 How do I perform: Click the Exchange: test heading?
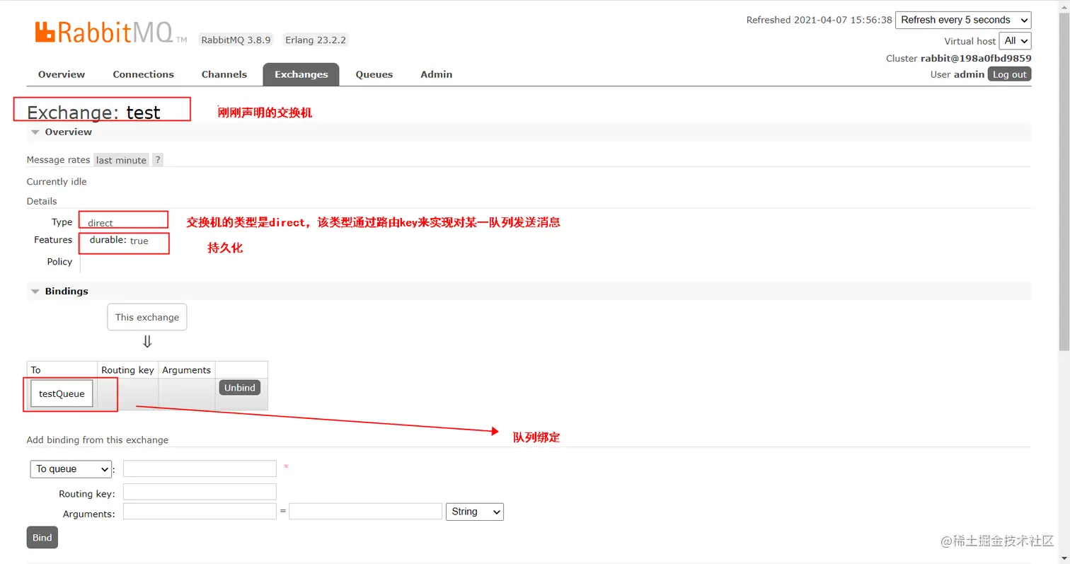coord(93,113)
